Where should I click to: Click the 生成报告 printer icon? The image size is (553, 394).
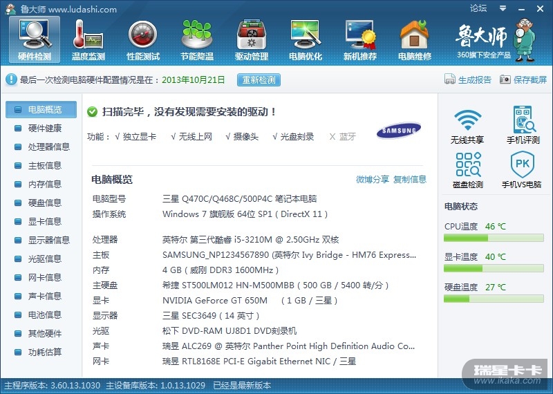click(450, 79)
